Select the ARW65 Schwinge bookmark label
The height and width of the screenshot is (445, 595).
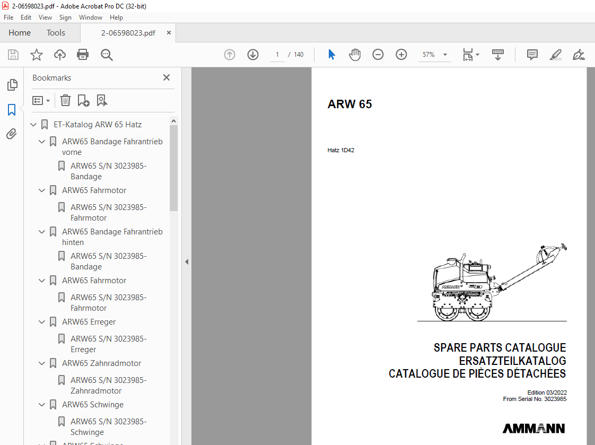click(93, 405)
